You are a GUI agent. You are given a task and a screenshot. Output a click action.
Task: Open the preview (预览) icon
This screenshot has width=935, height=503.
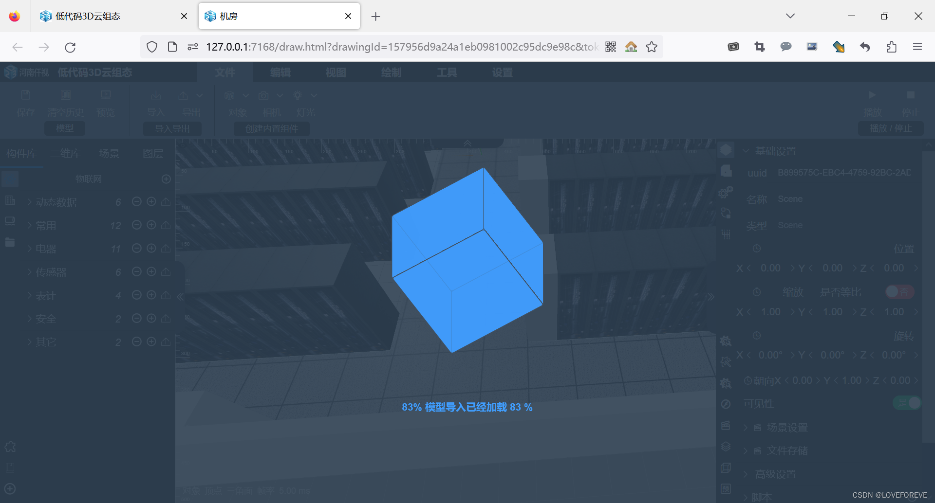tap(106, 95)
